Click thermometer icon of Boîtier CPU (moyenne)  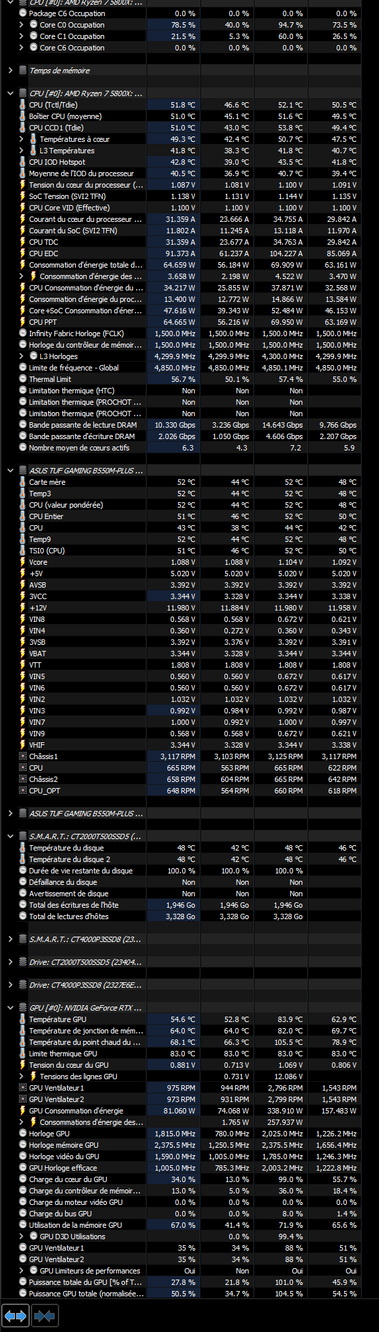(x=23, y=116)
